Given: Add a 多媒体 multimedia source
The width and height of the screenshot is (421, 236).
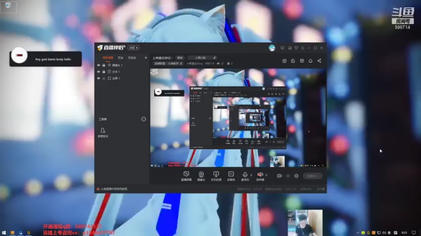Looking at the screenshot, I should click(x=231, y=176).
